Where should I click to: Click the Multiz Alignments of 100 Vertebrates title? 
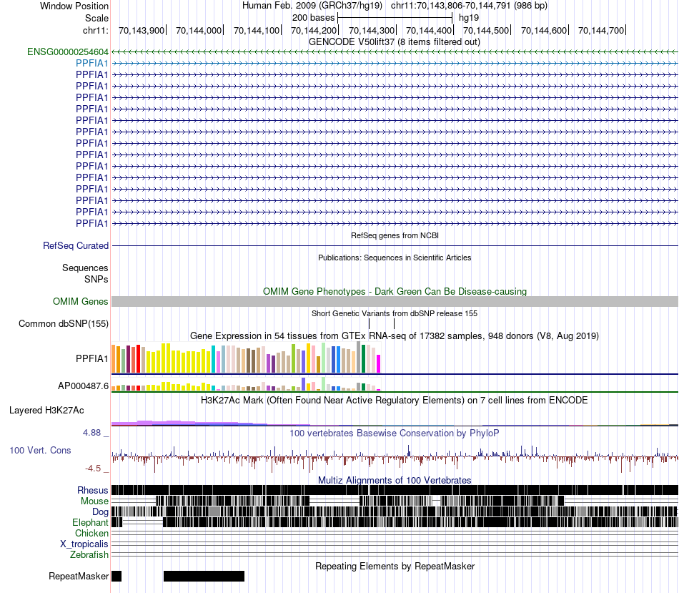395,480
